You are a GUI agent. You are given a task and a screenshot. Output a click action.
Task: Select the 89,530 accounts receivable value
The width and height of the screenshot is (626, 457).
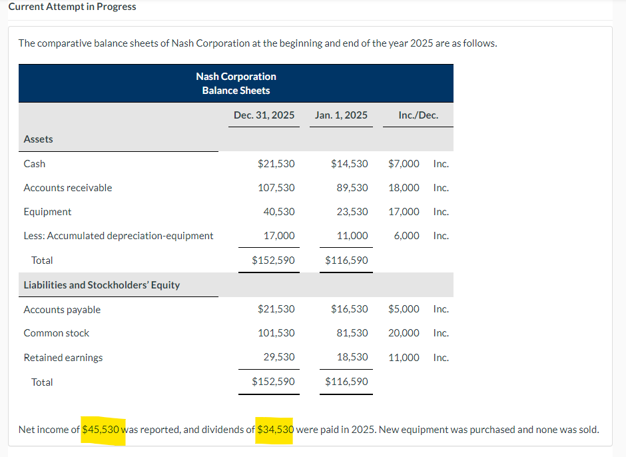(x=352, y=188)
